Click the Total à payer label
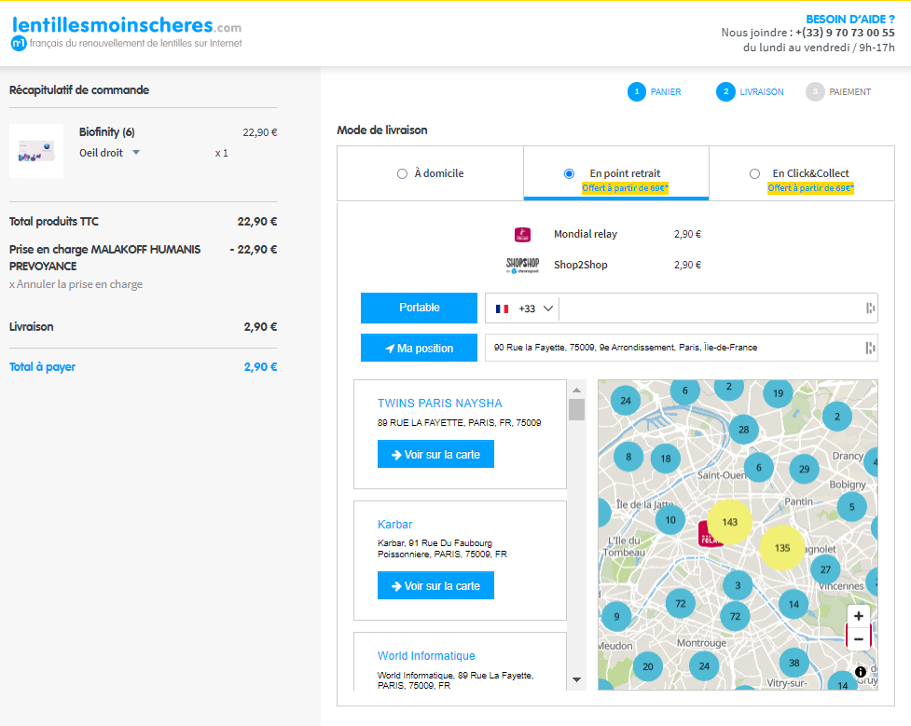The height and width of the screenshot is (726, 911). pos(42,367)
